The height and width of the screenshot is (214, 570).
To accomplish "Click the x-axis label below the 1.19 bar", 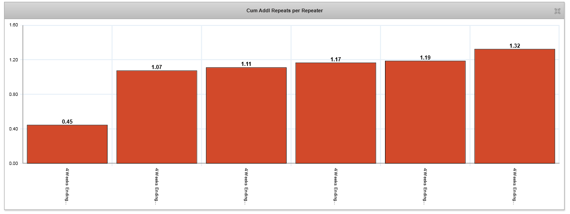I will 425,186.
